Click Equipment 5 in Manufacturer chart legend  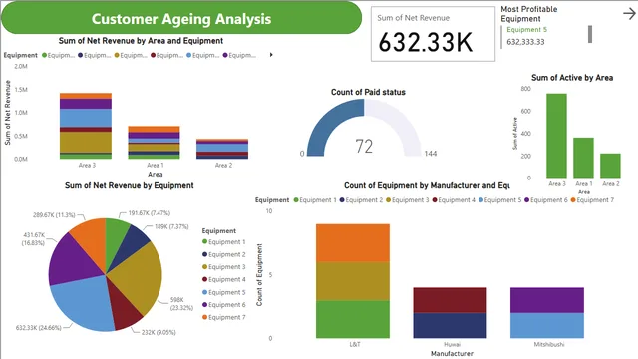coord(500,200)
